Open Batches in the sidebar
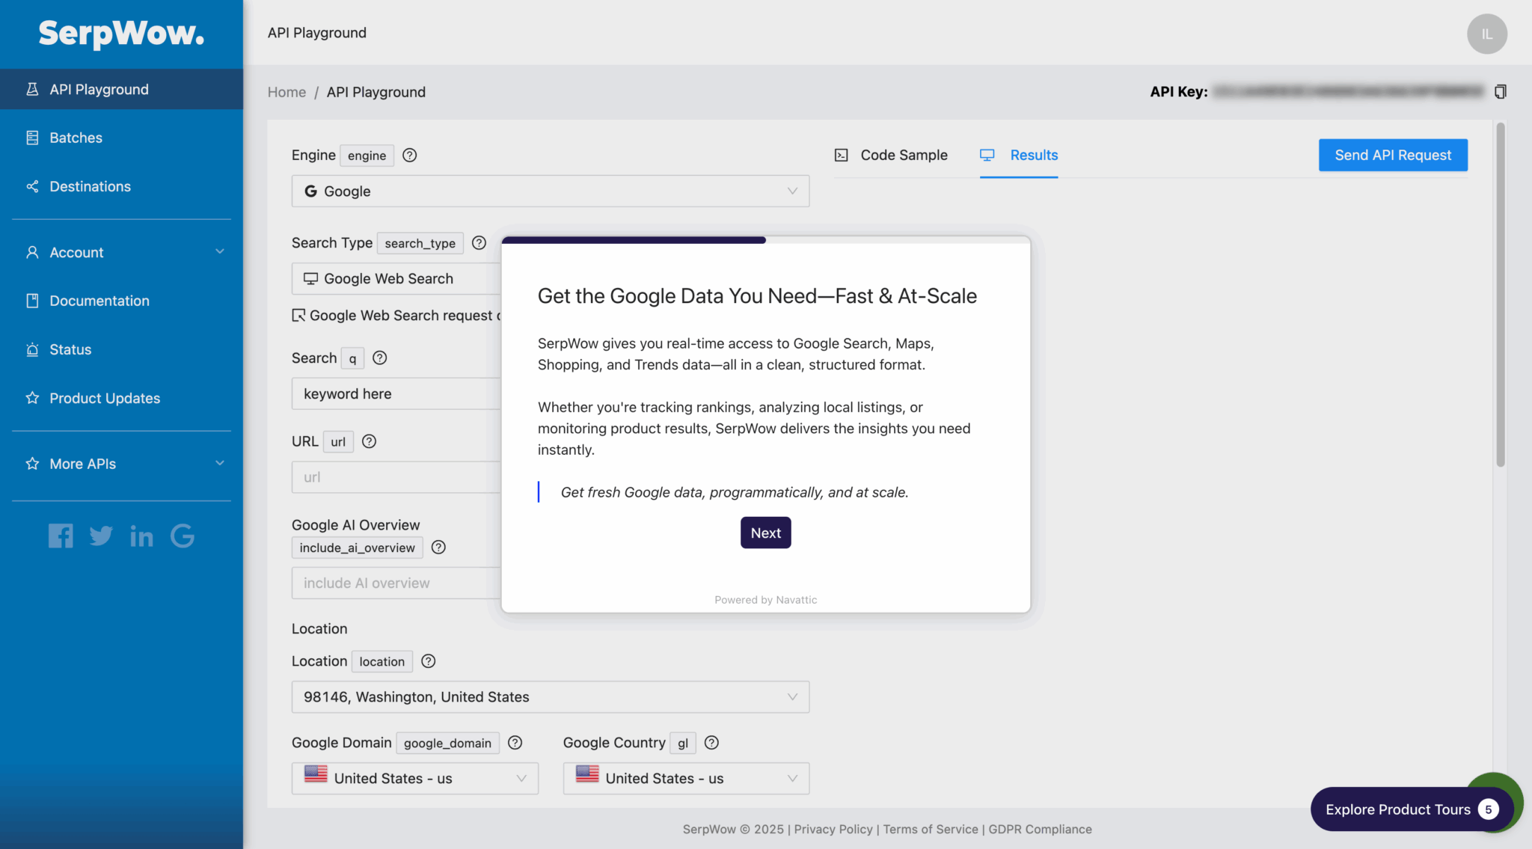Viewport: 1532px width, 849px height. (x=76, y=138)
